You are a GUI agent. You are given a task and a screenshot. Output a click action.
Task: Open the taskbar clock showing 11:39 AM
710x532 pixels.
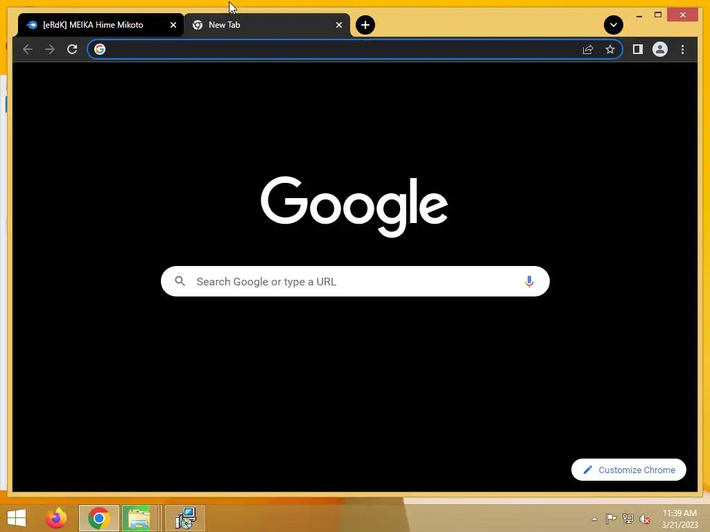pos(679,519)
